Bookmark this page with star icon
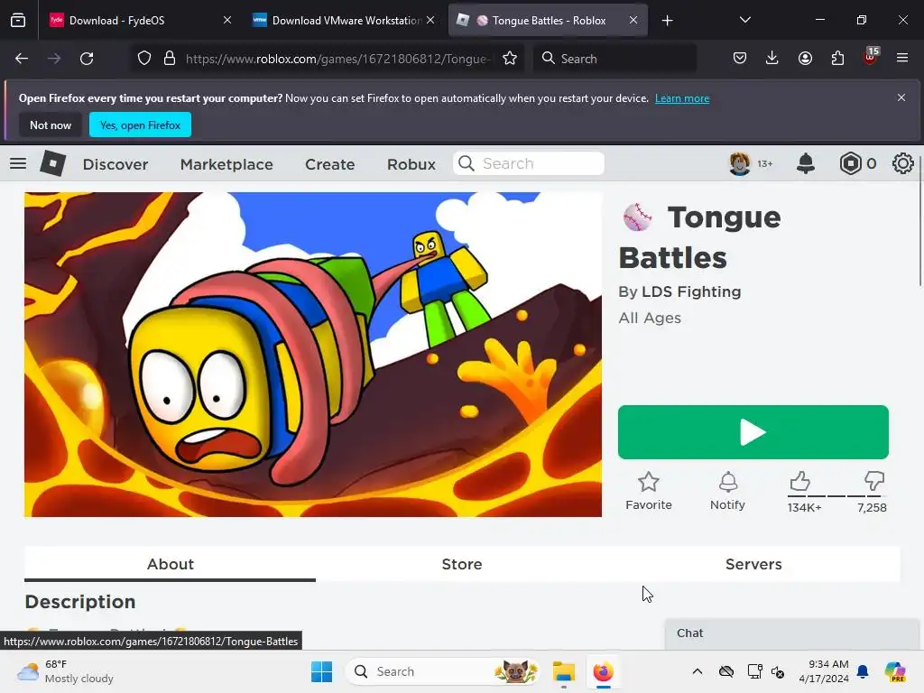 [x=510, y=59]
